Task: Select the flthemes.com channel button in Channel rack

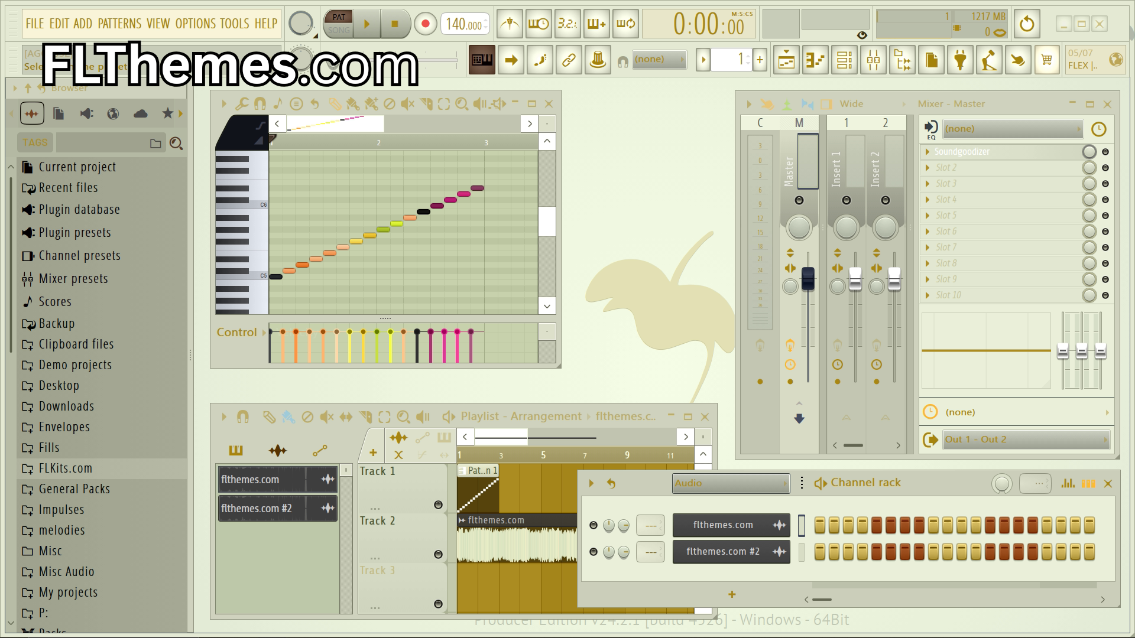Action: point(731,525)
